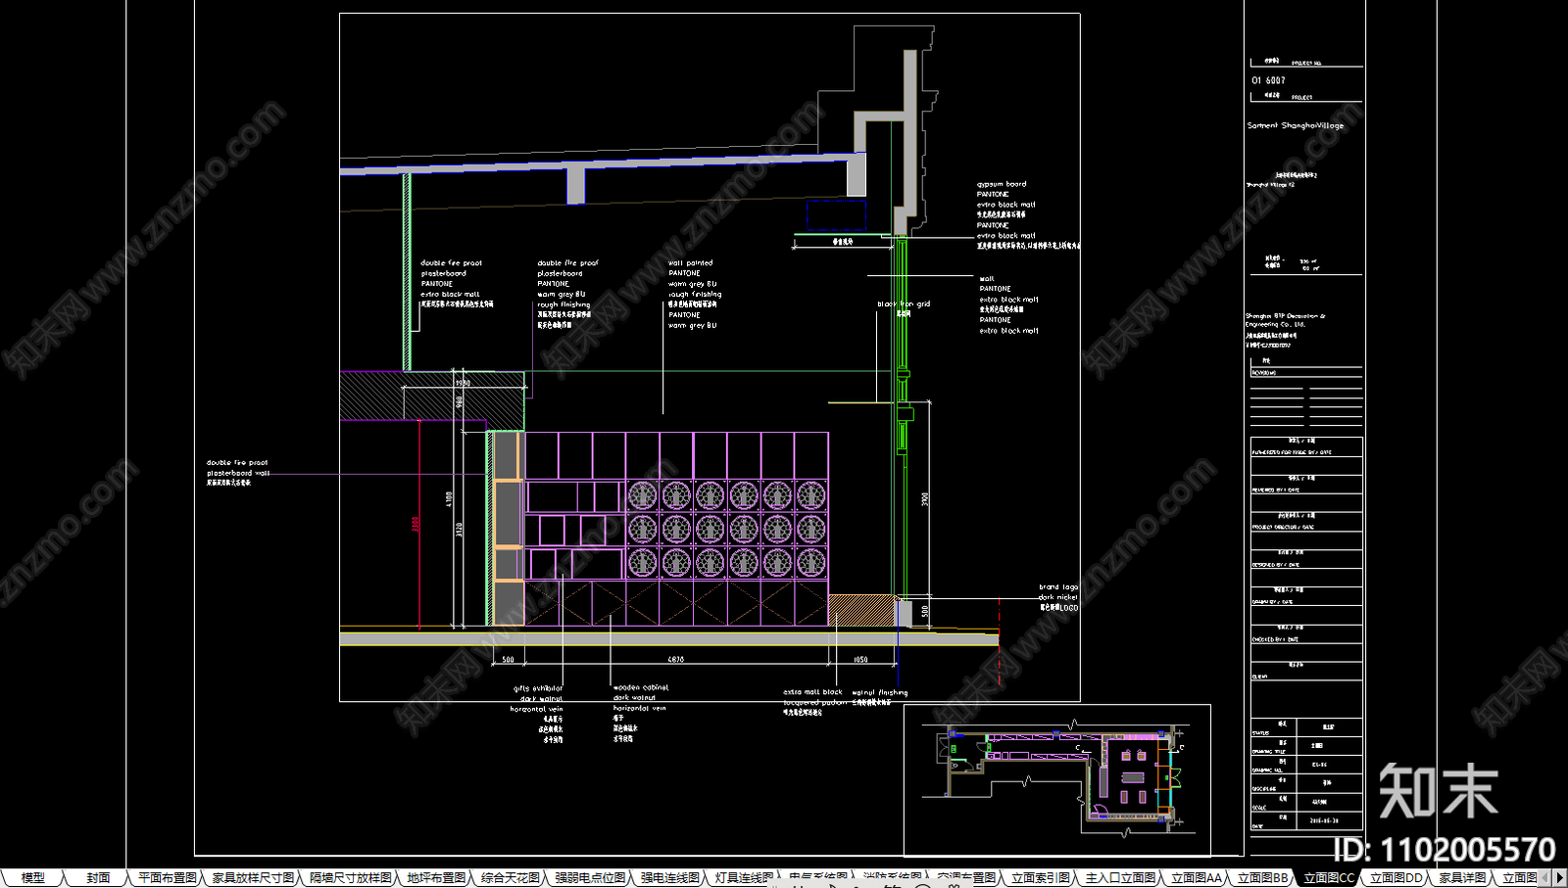The width and height of the screenshot is (1568, 888).
Task: Go to the 隔墙尺寸放样图 tab
Action: [351, 878]
